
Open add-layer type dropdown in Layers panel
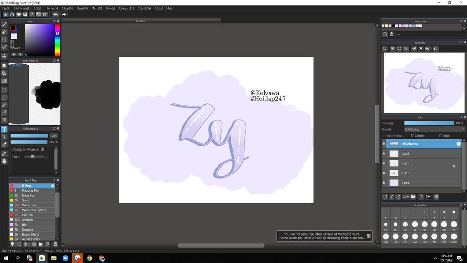point(408,196)
